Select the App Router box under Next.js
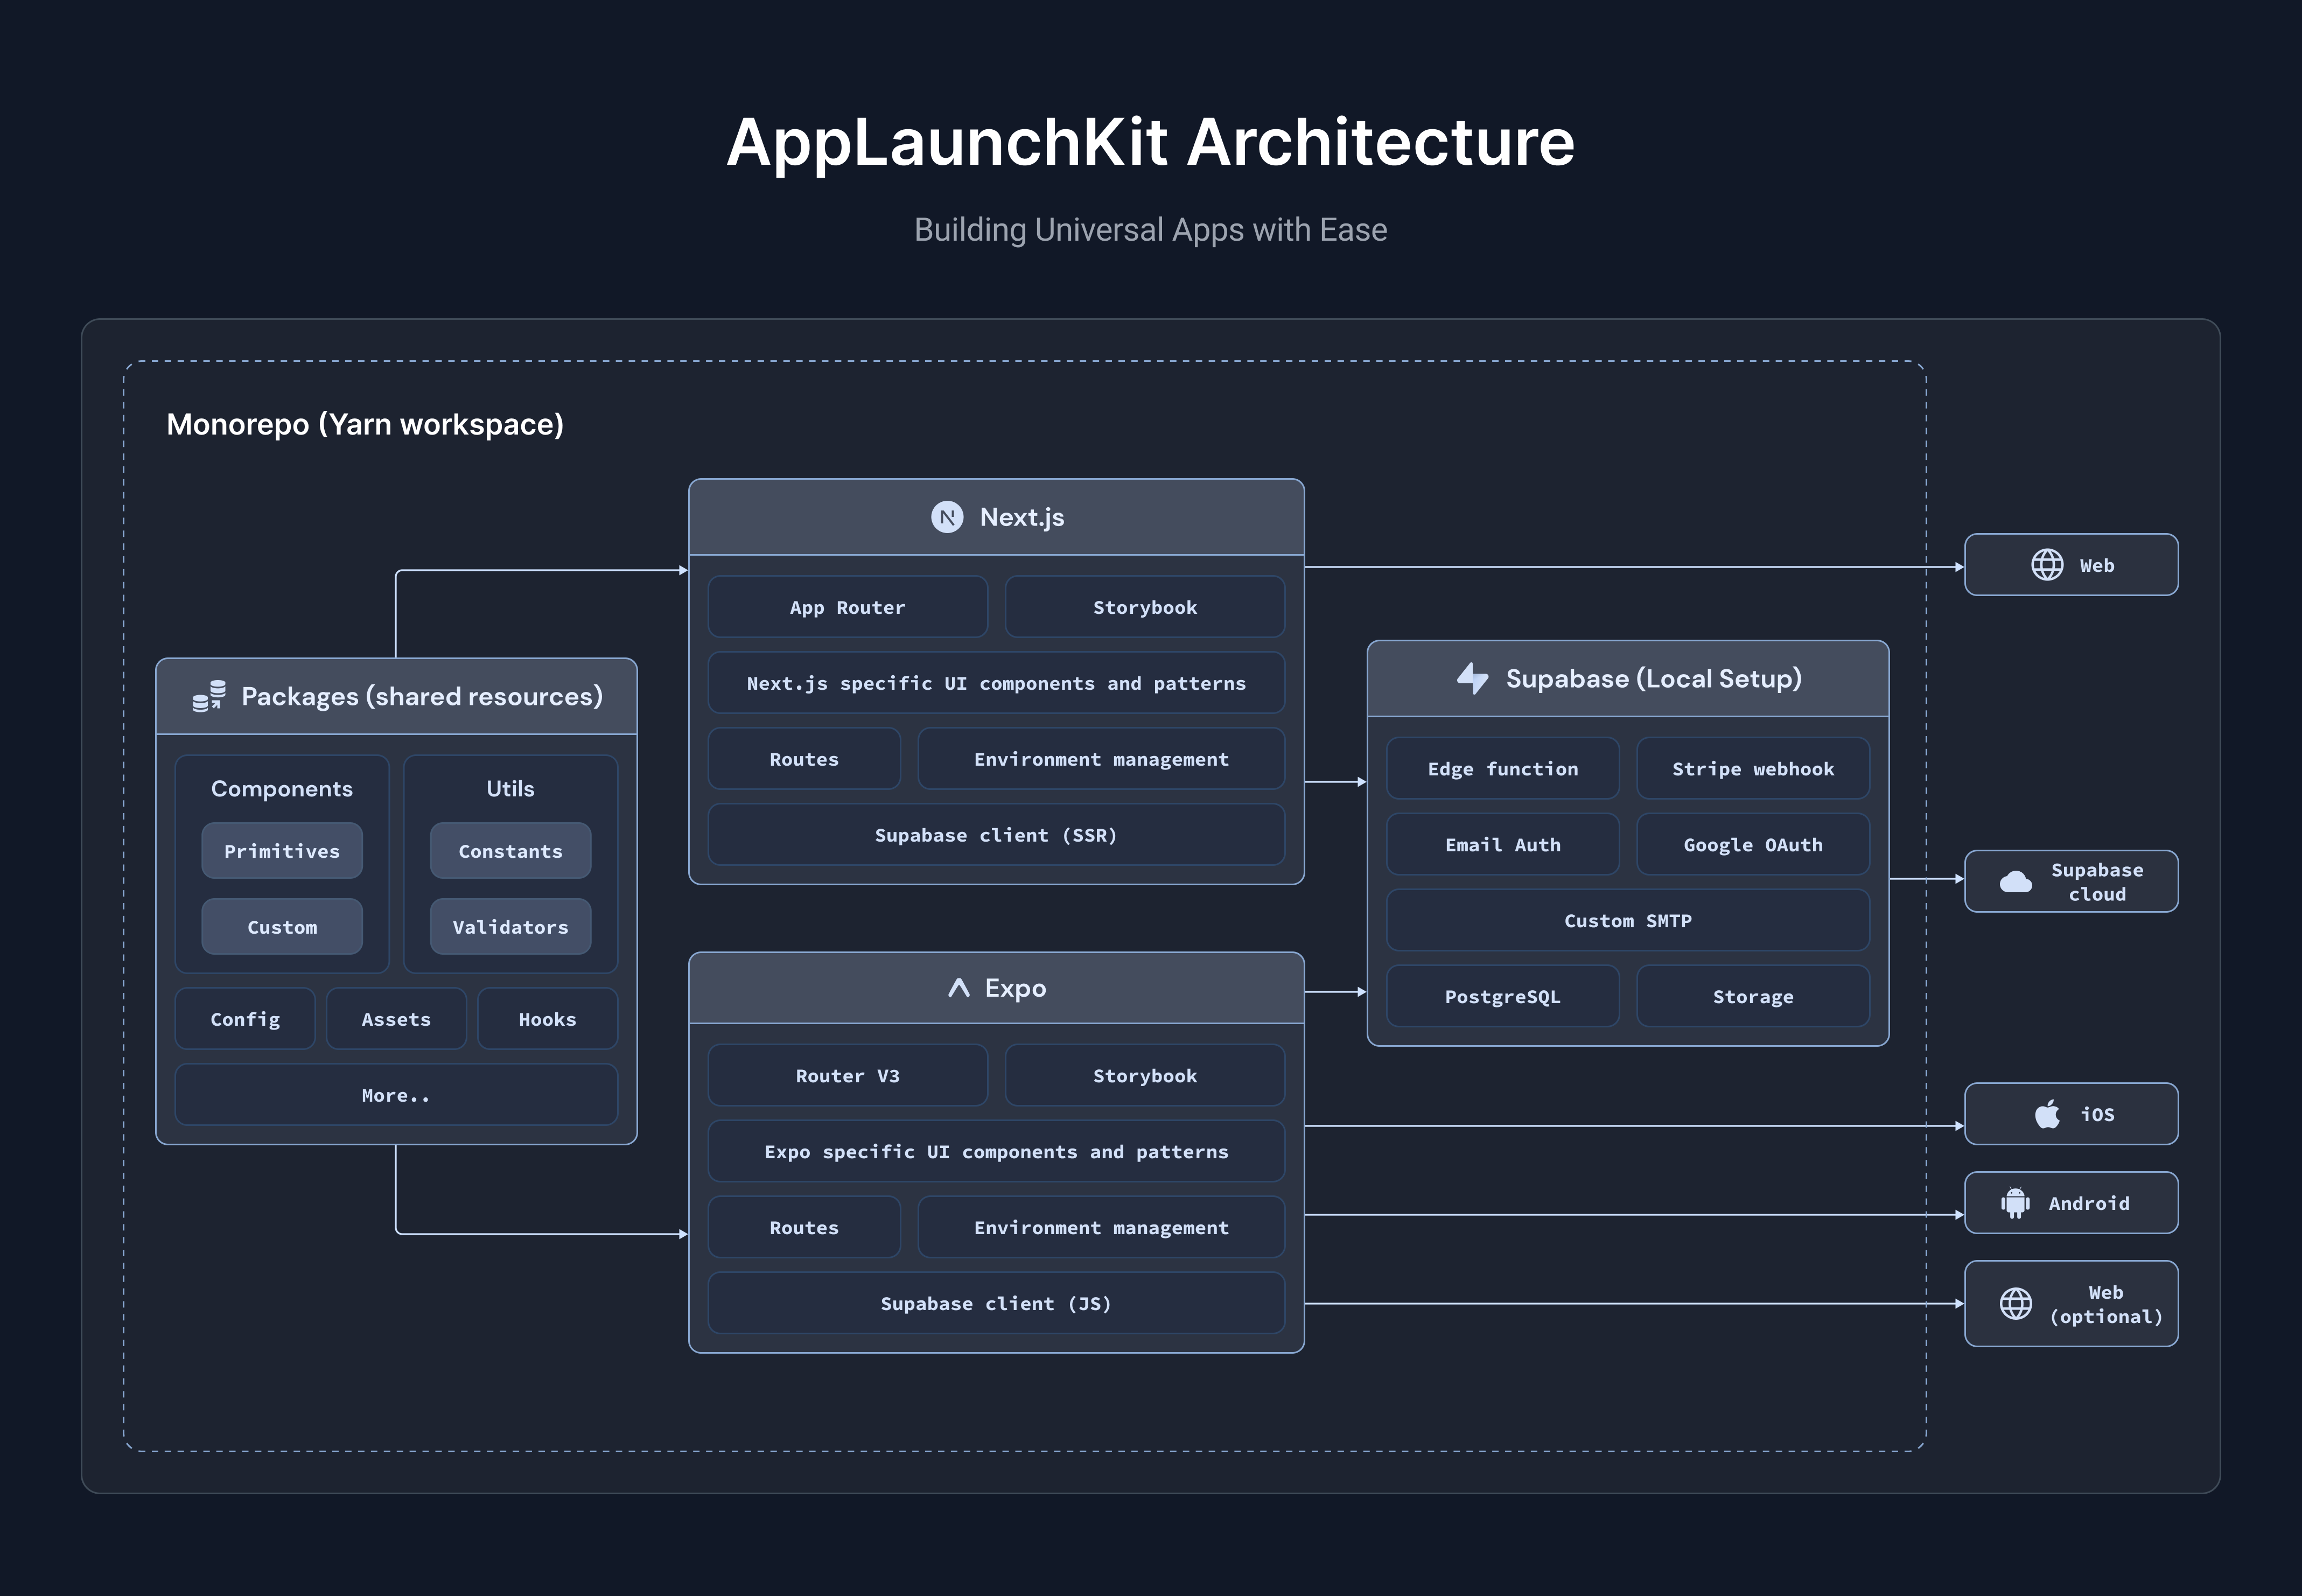This screenshot has width=2302, height=1596. coord(848,607)
